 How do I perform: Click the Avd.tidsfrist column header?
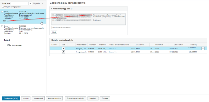pyautogui.click(x=140, y=45)
